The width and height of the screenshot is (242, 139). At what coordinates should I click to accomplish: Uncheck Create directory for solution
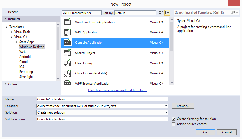[174, 119]
